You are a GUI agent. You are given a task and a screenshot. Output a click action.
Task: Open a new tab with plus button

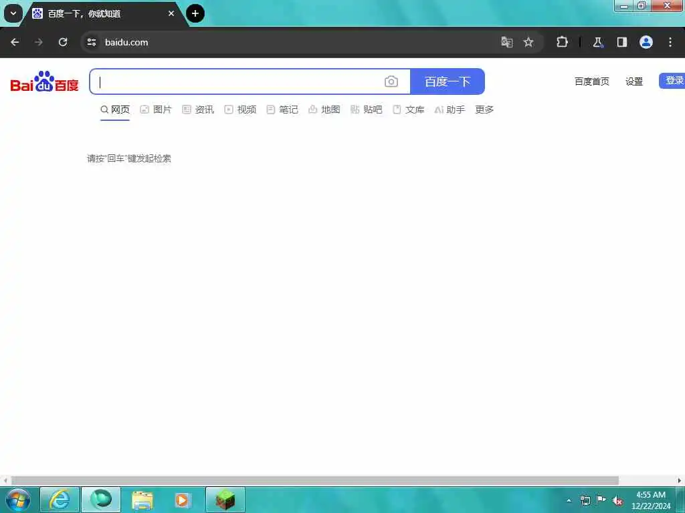click(x=195, y=13)
